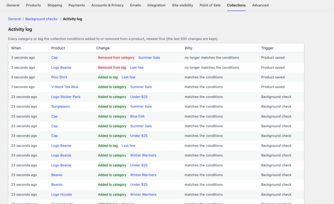The image size is (334, 204).
Task: Open Under $25 in Logo Sticker Pack row
Action: 139,97
